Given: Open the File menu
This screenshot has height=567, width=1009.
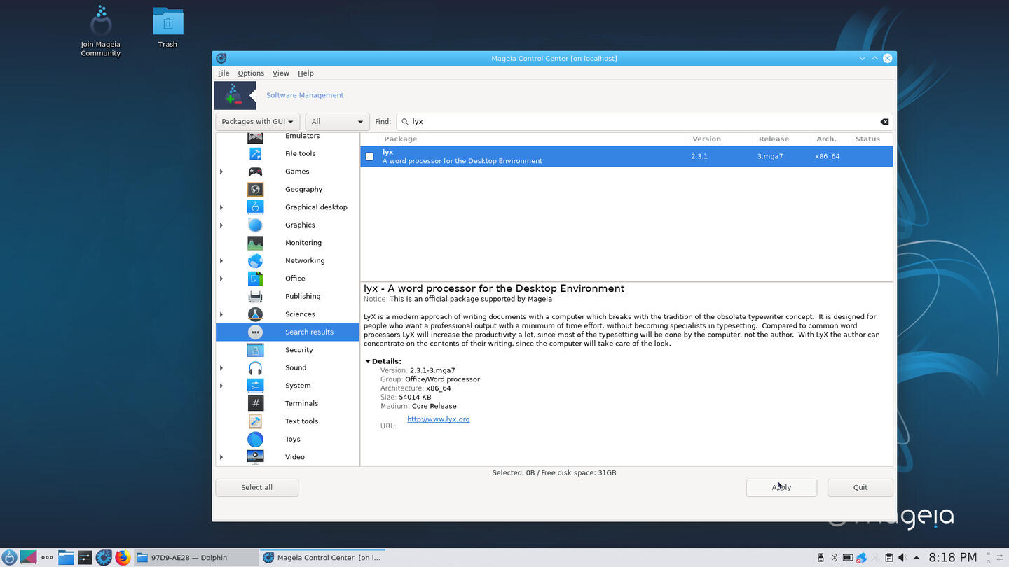Looking at the screenshot, I should (224, 73).
